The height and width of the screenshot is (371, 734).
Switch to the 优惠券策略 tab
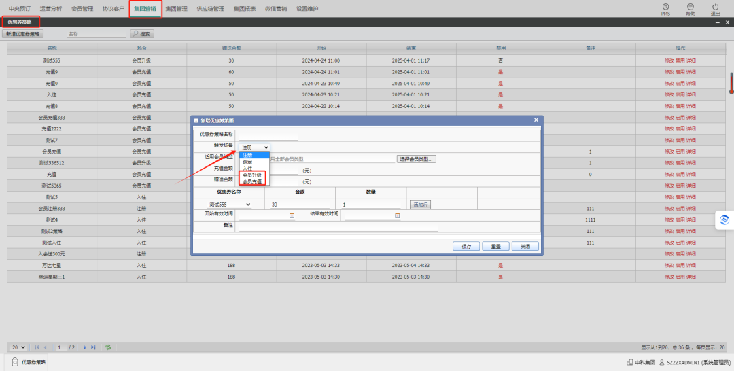pyautogui.click(x=20, y=22)
